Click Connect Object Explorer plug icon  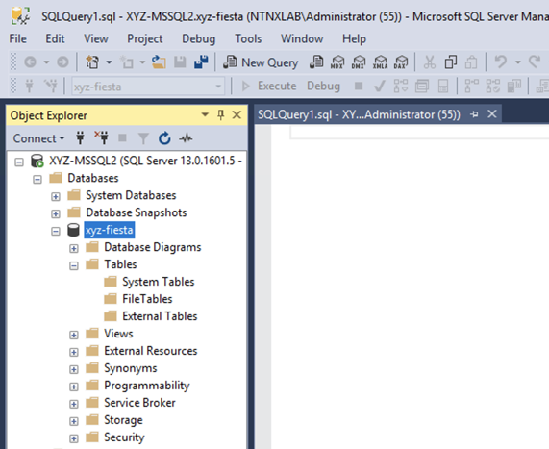click(x=80, y=138)
